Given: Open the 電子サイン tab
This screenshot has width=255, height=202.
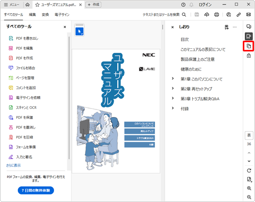Looking at the screenshot, I should pyautogui.click(x=62, y=15).
